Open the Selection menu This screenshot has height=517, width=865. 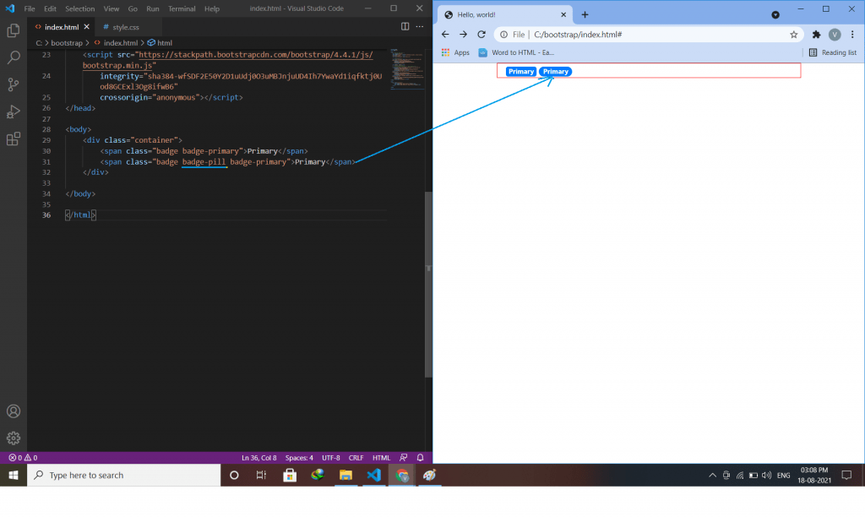click(80, 8)
